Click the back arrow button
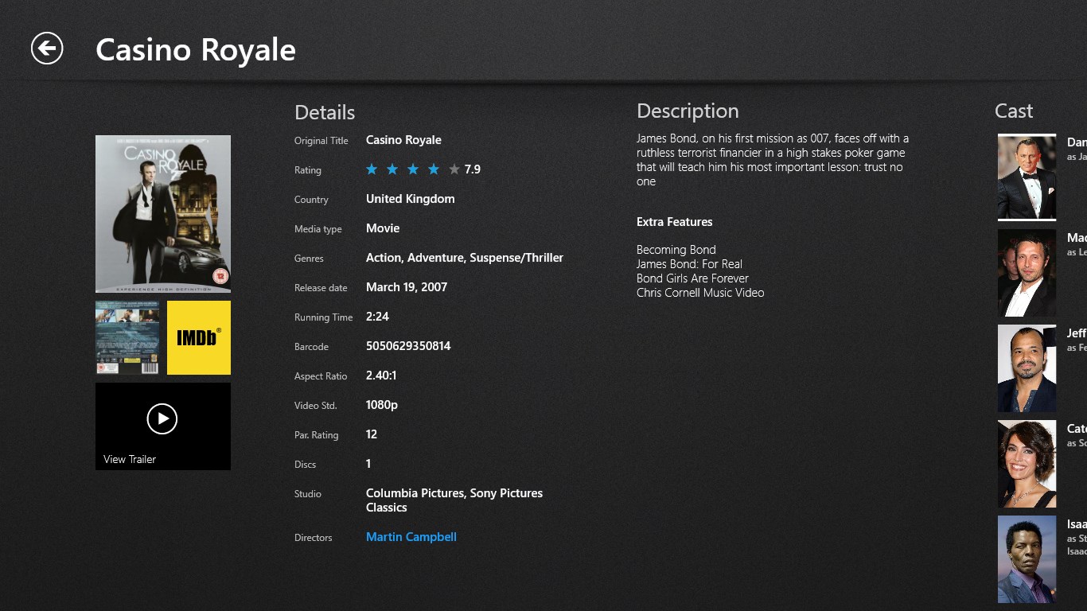This screenshot has height=611, width=1087. [x=47, y=49]
